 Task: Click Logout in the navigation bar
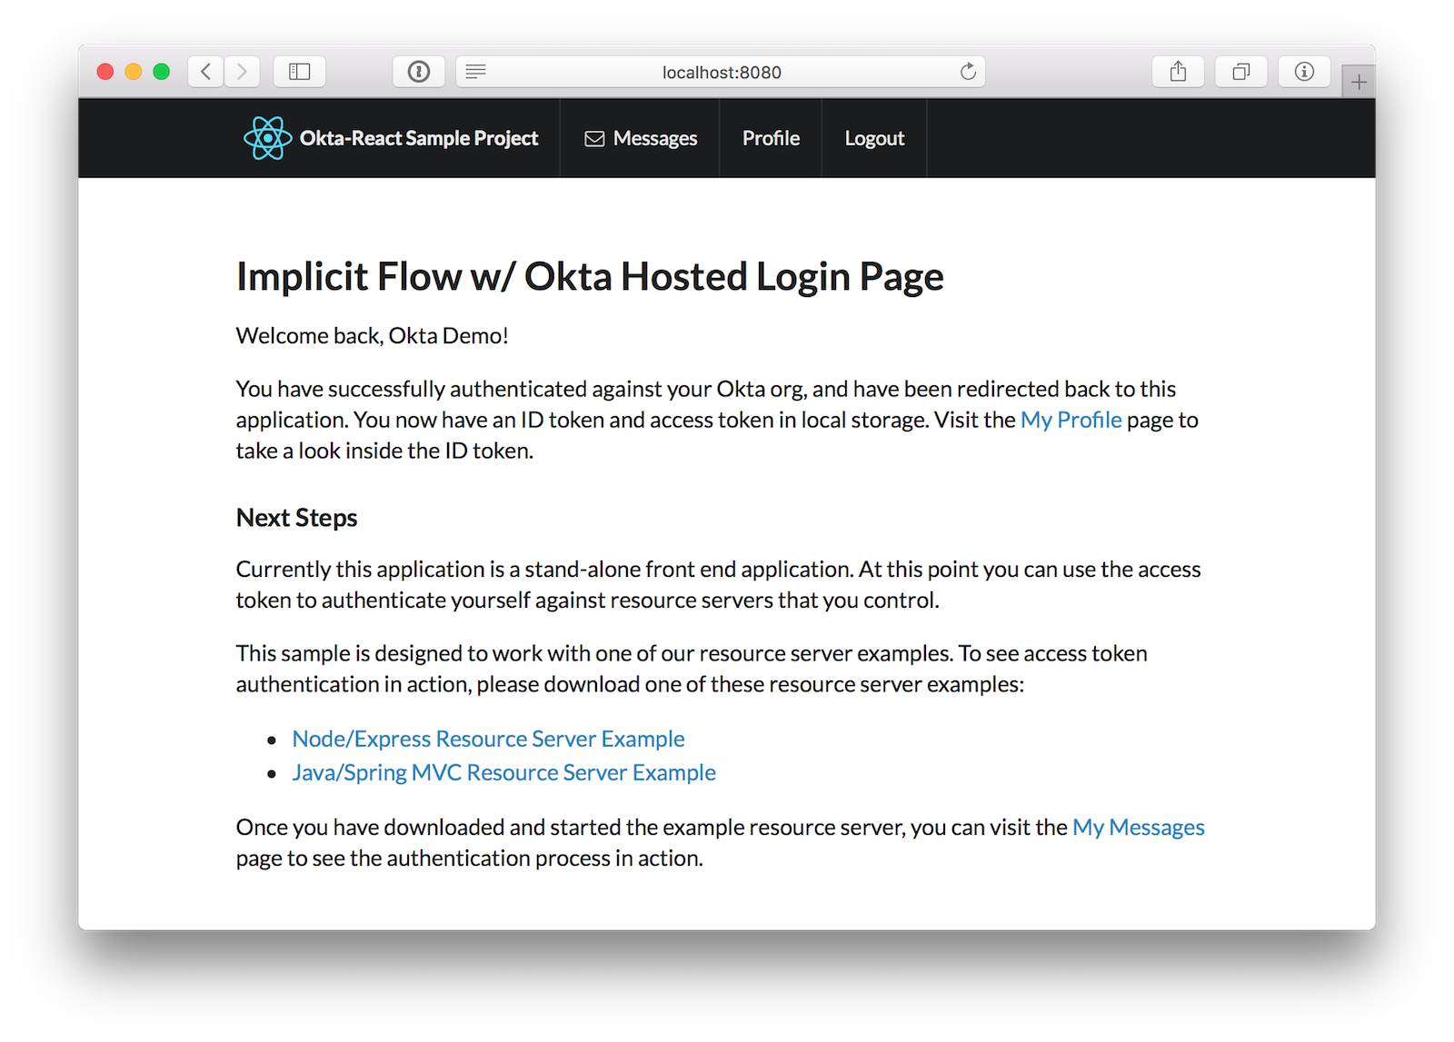point(874,138)
